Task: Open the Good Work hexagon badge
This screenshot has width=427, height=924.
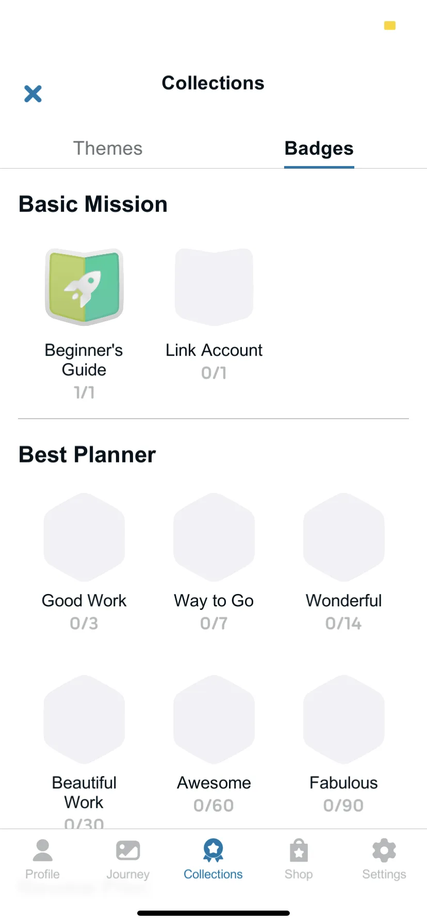Action: click(x=84, y=537)
